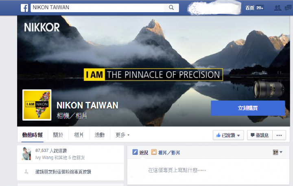Image resolution: width=293 pixels, height=186 pixels.
Task: Switch to the 相片 tab
Action: click(x=79, y=135)
